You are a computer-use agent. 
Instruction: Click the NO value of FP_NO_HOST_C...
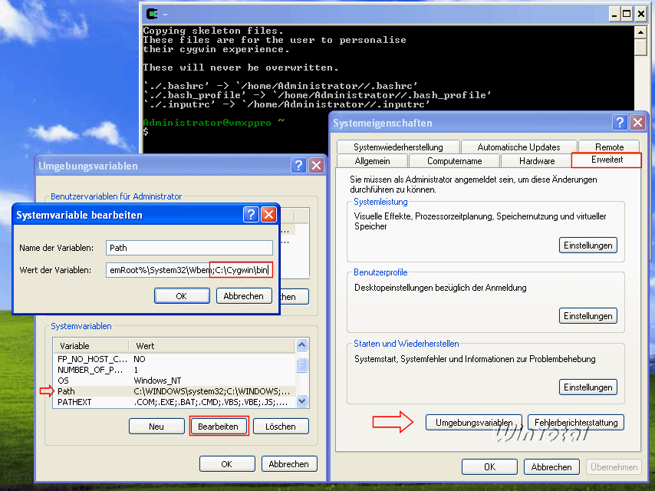coord(140,359)
